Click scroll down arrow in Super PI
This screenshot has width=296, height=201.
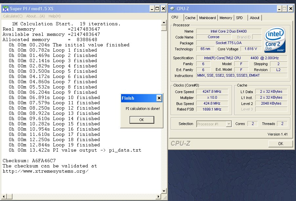(164, 191)
